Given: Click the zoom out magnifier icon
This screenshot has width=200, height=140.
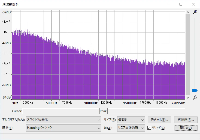Looking at the screenshot, I should pos(195,97).
